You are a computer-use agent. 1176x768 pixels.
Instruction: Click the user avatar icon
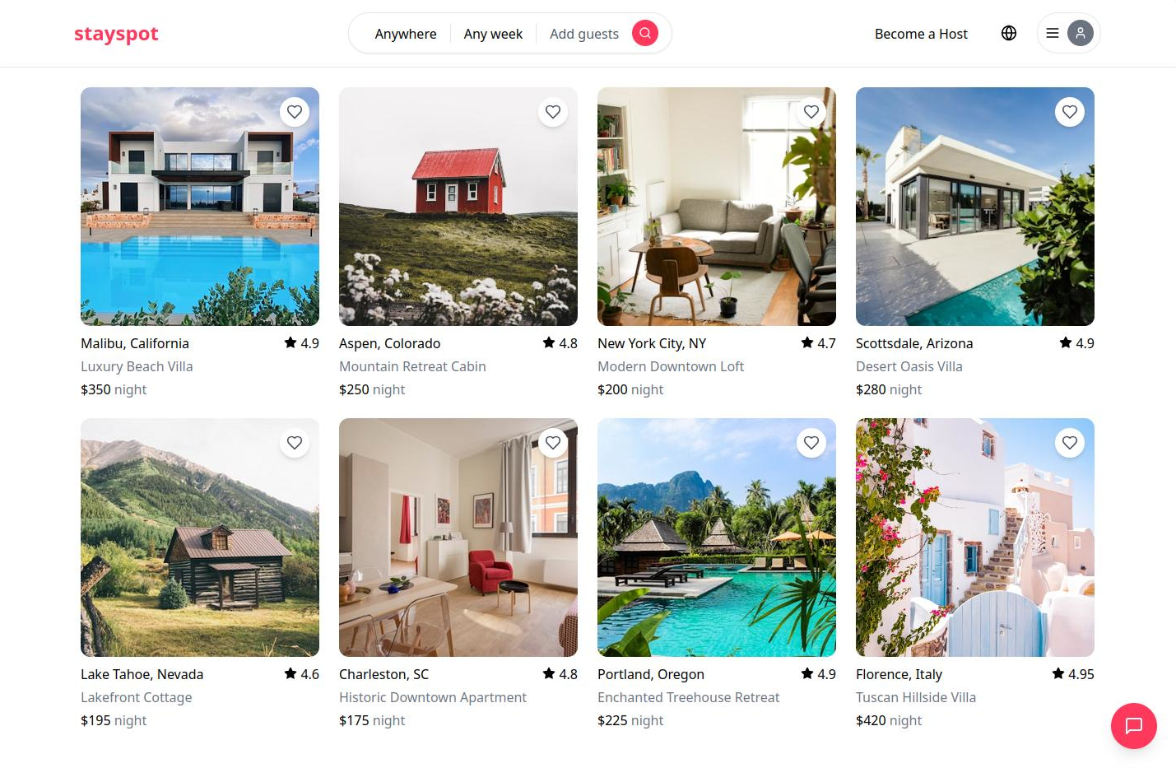pos(1081,33)
